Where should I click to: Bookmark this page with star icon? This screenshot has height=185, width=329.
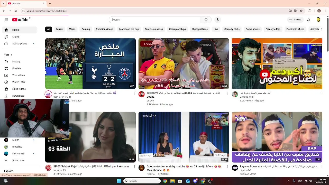tap(301, 11)
